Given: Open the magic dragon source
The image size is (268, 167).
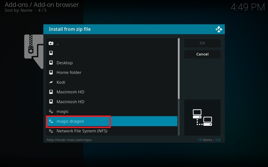Looking at the screenshot, I should pos(112,121).
